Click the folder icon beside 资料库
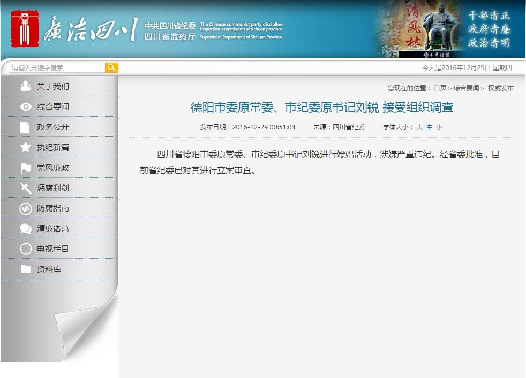 (x=25, y=269)
